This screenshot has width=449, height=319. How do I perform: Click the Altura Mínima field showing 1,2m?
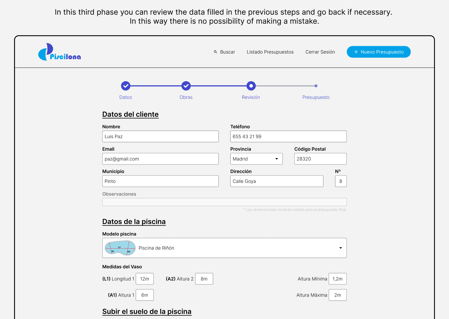[338, 279]
